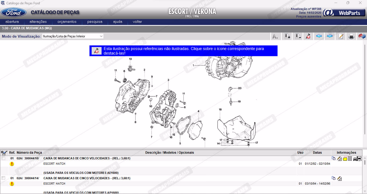
Task: Click the parts list vertical scrollbar
Action: [x=365, y=174]
